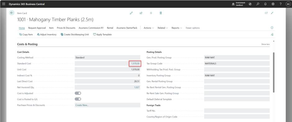The width and height of the screenshot is (292, 122).
Task: Open the Copilot icon in header
Action: [x=250, y=4]
